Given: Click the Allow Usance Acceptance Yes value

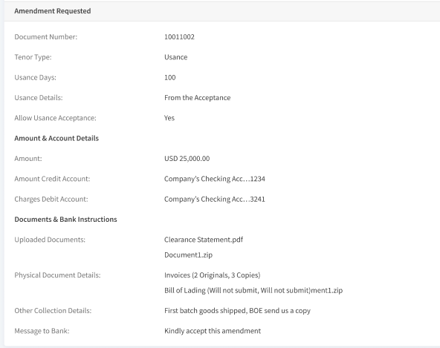Looking at the screenshot, I should 169,118.
